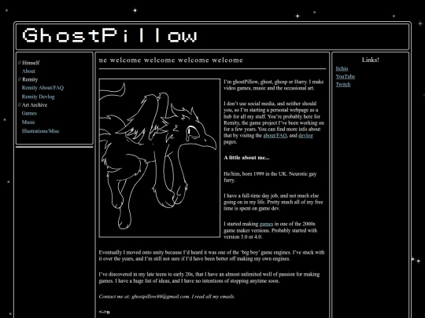Go to Remity Devlog
The width and height of the screenshot is (425, 318).
coord(38,97)
